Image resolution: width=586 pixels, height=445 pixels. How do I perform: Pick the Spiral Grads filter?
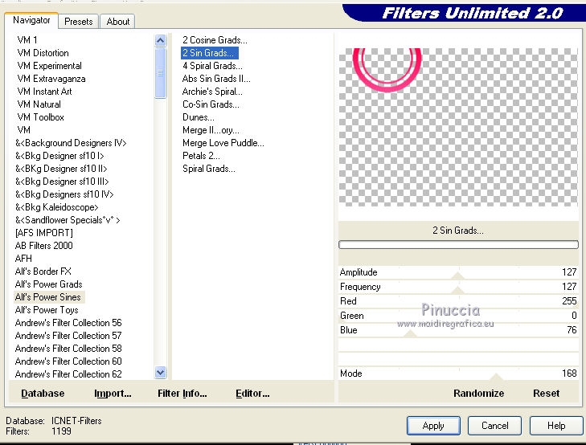[x=209, y=169]
